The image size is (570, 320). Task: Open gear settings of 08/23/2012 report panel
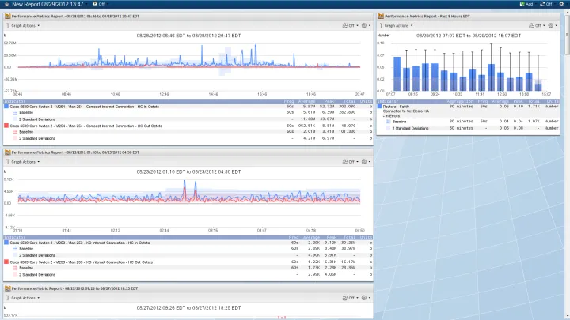pyautogui.click(x=363, y=161)
